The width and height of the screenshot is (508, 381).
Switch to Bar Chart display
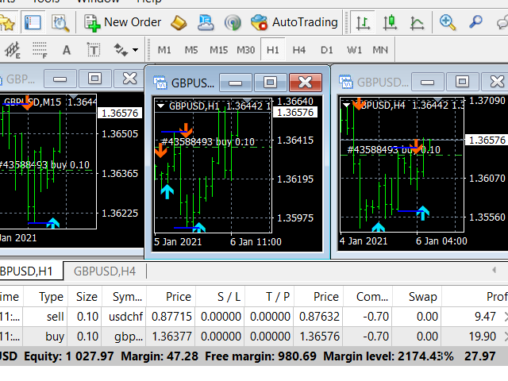point(363,23)
